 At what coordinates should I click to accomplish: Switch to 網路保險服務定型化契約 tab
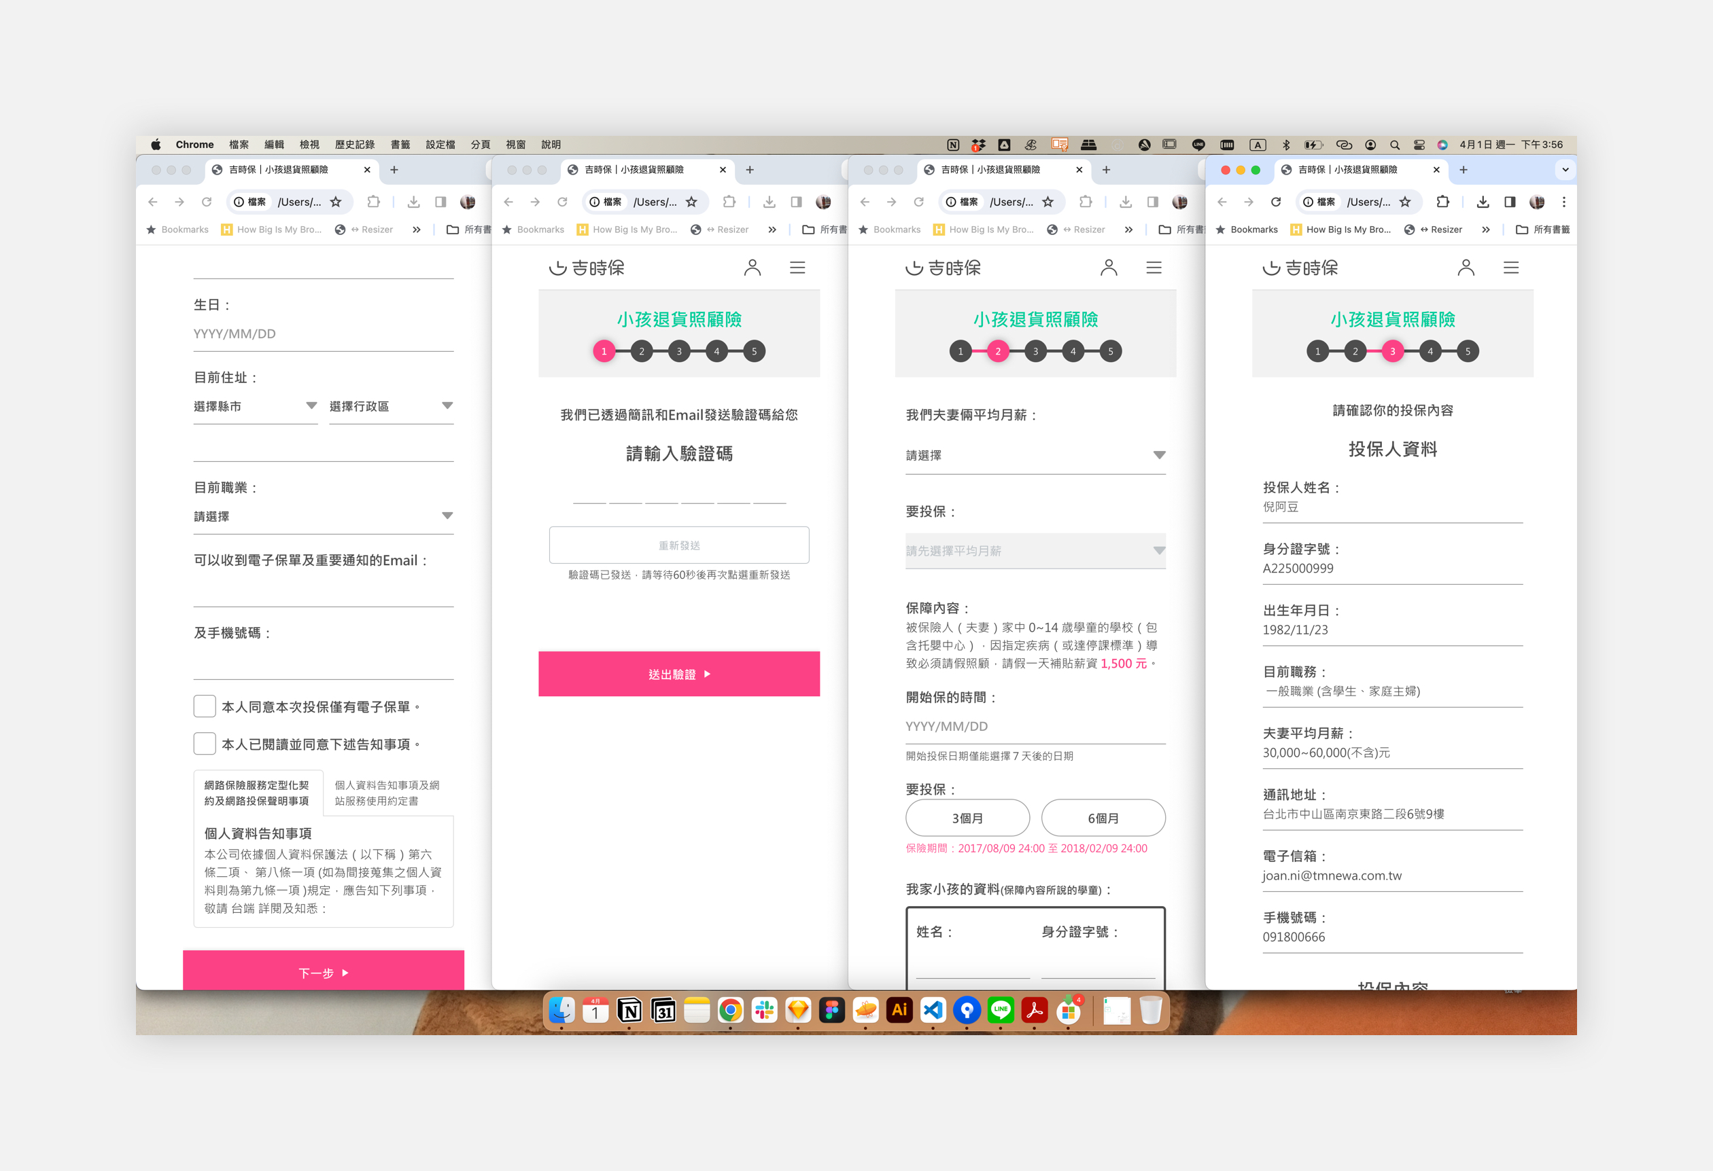click(257, 793)
